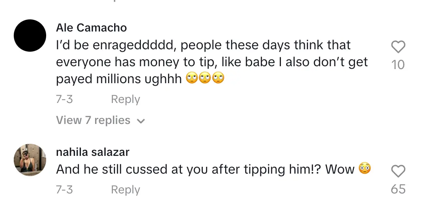Reply to nahila salazar's comment

click(x=125, y=189)
